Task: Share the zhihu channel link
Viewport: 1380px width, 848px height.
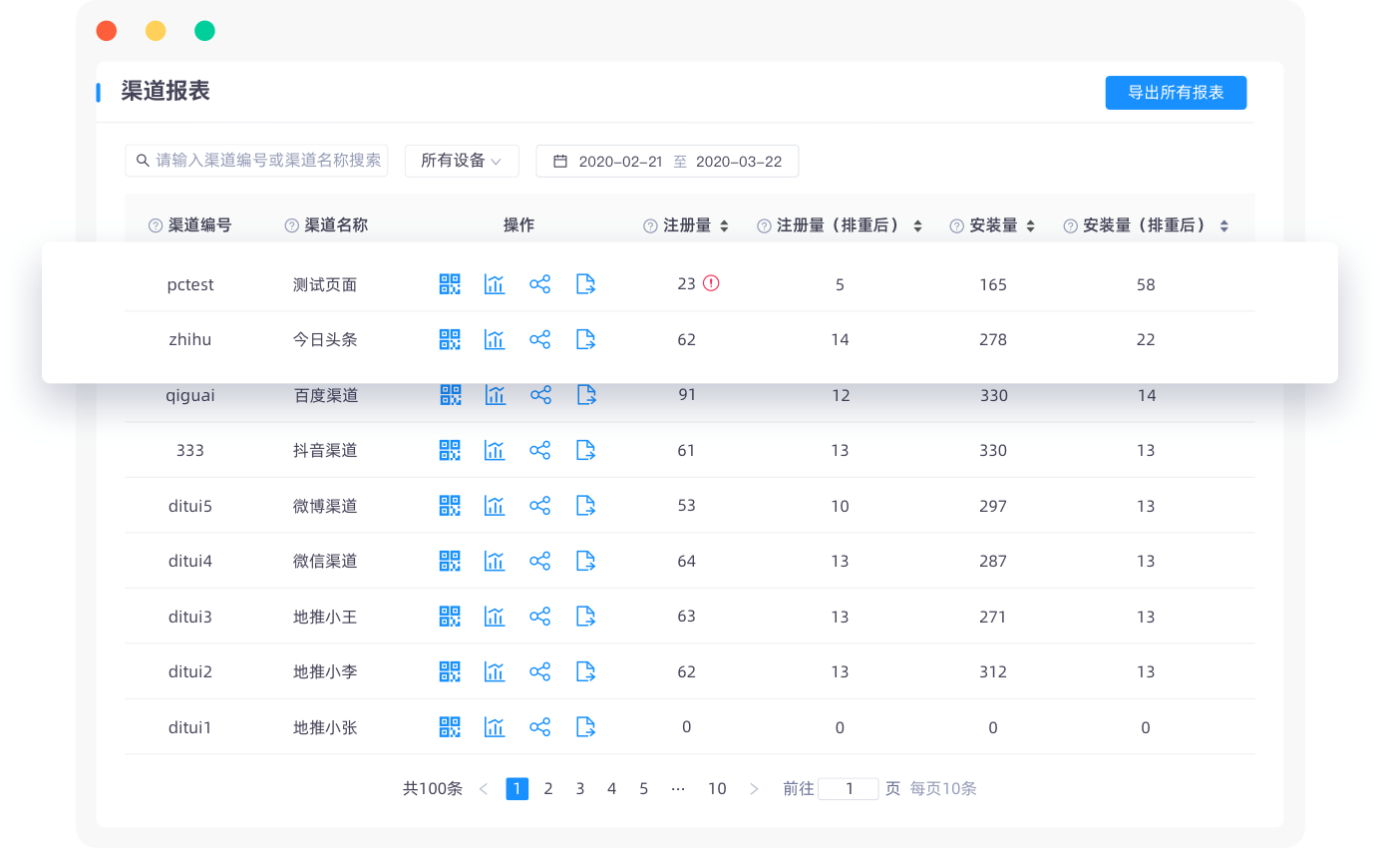Action: point(540,339)
